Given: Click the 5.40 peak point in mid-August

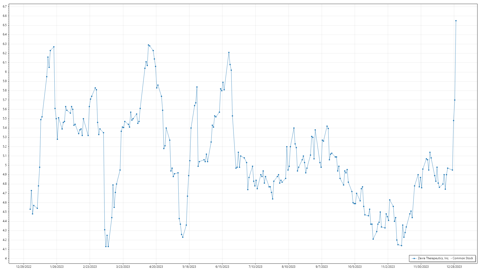Looking at the screenshot, I should click(x=294, y=128).
